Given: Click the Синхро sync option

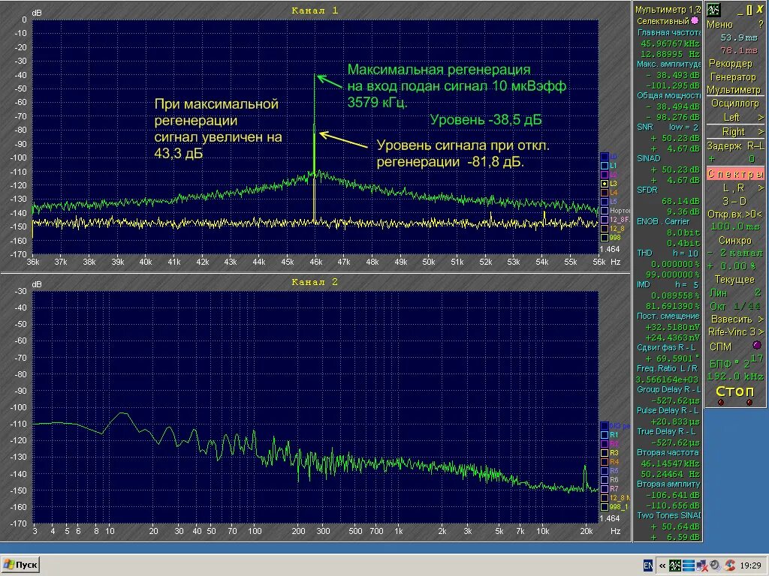Looking at the screenshot, I should click(x=734, y=240).
